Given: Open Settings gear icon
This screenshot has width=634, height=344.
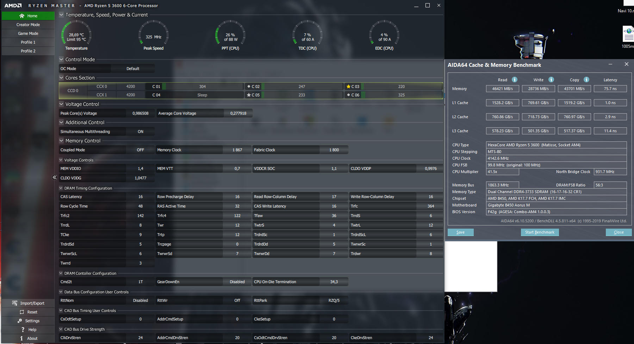Looking at the screenshot, I should (20, 321).
